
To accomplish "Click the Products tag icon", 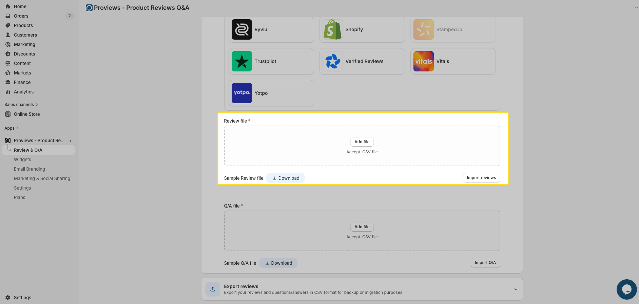I will (x=8, y=25).
